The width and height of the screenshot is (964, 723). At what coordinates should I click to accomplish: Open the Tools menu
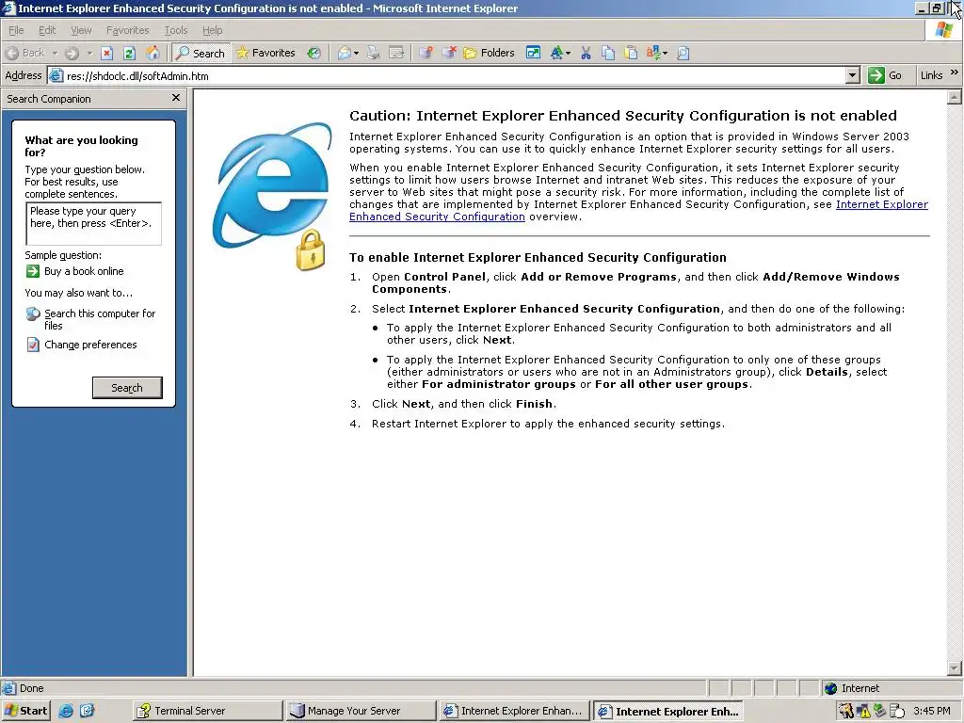(x=176, y=30)
